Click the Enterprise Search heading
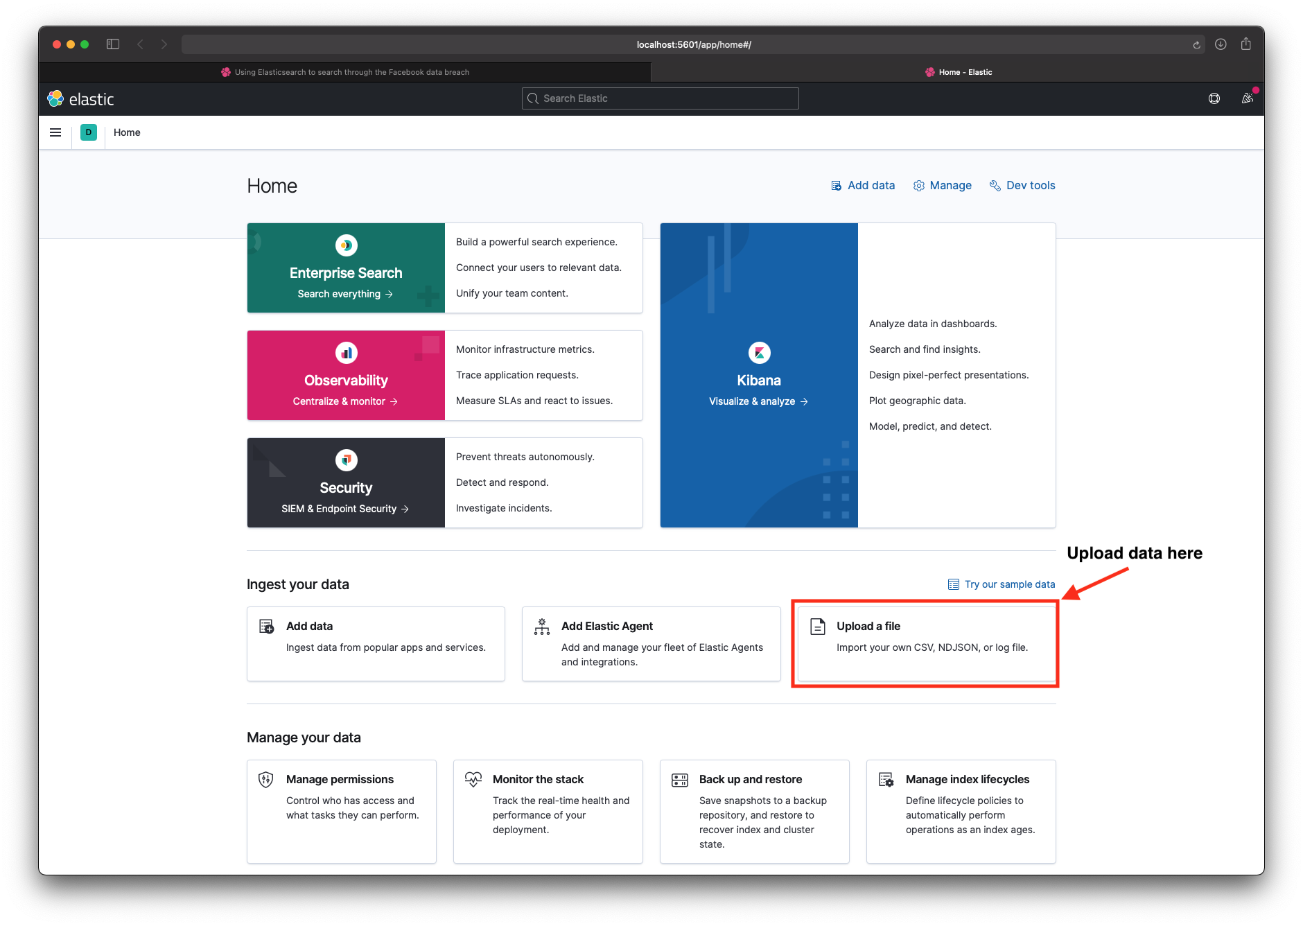This screenshot has width=1303, height=926. [346, 273]
